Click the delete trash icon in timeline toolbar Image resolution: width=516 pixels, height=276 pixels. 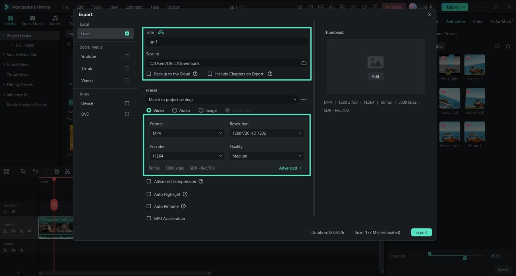click(57, 171)
